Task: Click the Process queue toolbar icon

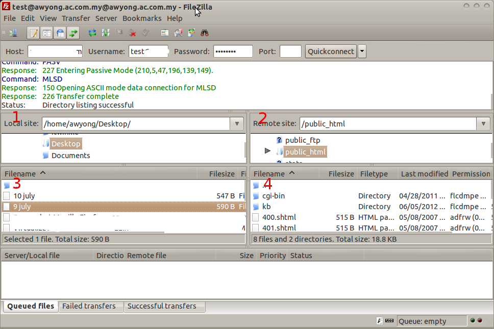Action: (106, 33)
